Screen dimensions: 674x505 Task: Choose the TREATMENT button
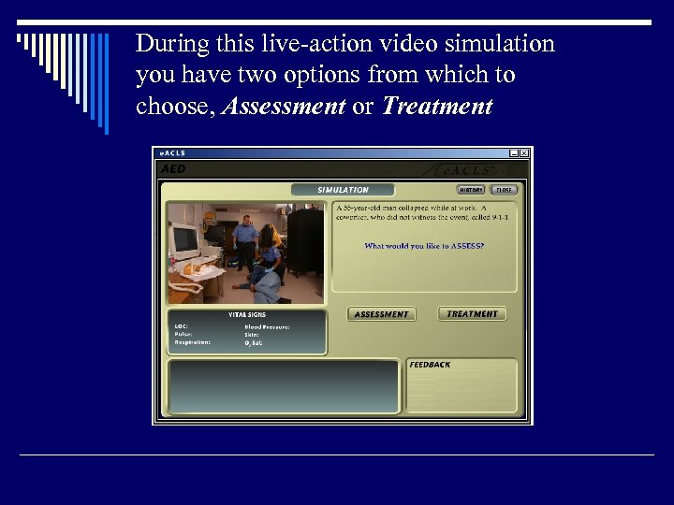472,314
